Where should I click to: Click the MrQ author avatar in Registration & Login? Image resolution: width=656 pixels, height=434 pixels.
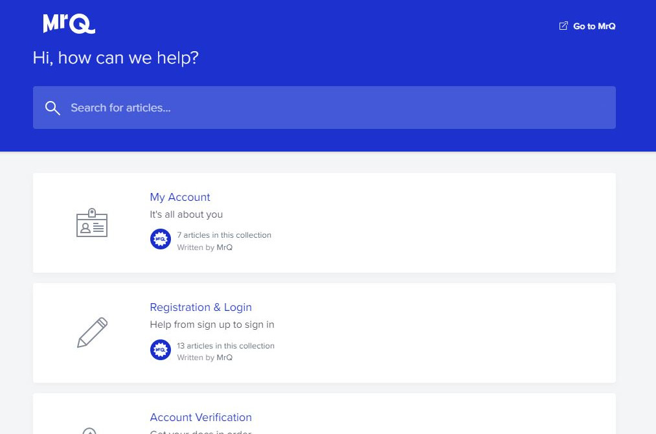[x=161, y=350]
